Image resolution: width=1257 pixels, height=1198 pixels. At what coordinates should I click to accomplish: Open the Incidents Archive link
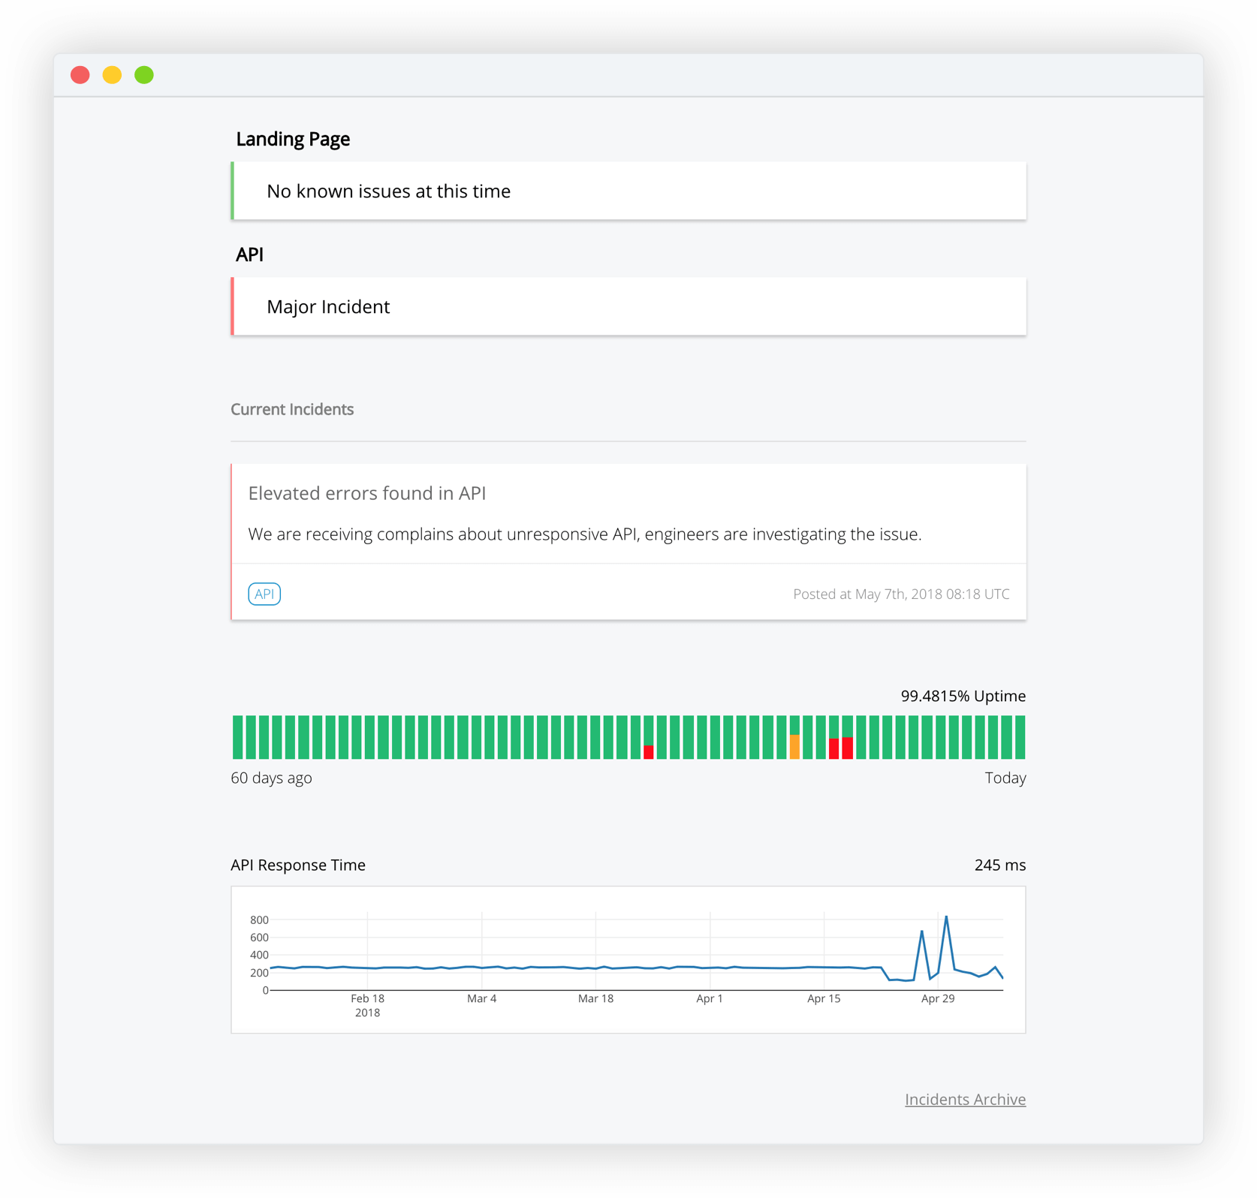[x=965, y=1099]
